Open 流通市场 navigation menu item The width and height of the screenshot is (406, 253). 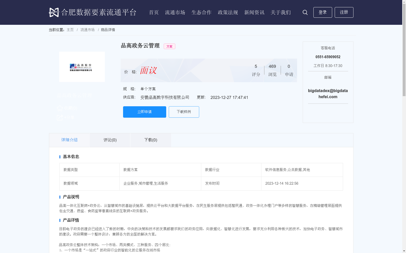click(175, 12)
